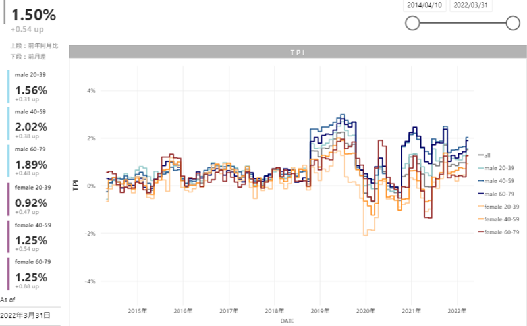Click the start date field 2014/04/10
This screenshot has width=527, height=326.
(x=426, y=5)
